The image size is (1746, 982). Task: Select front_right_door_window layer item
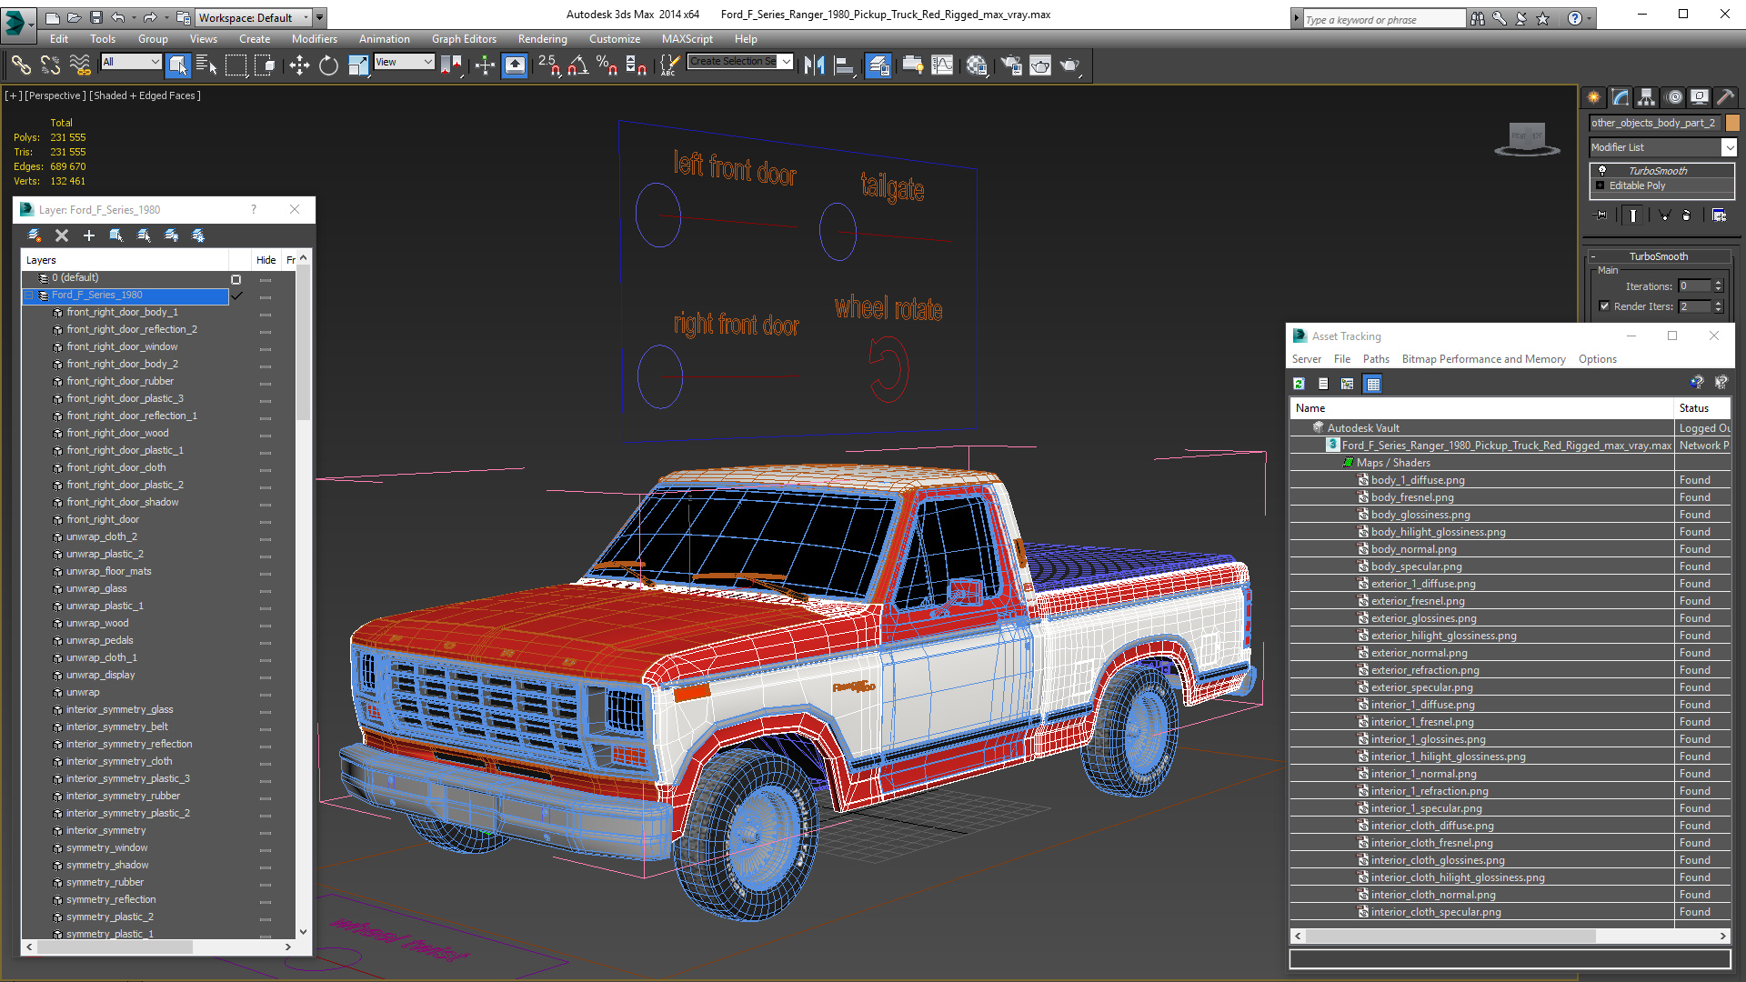tap(122, 346)
